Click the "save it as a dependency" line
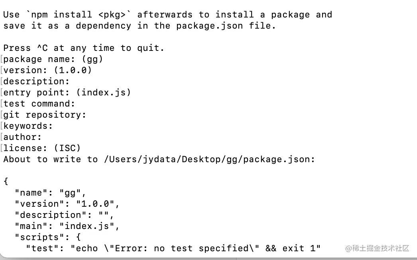The image size is (417, 260). pos(140,26)
